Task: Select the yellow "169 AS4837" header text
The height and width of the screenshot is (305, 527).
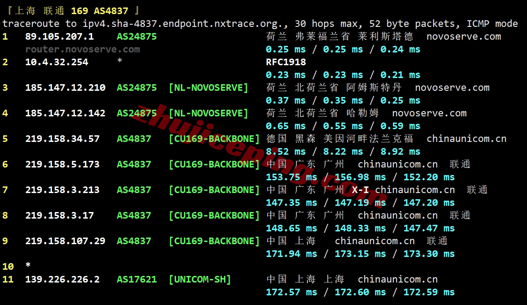Action: tap(100, 11)
